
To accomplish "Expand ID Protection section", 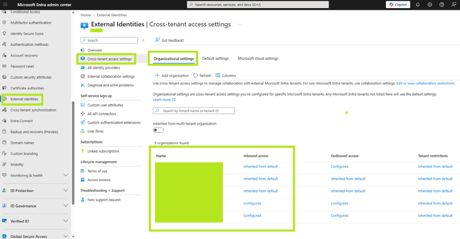I will tap(66, 190).
